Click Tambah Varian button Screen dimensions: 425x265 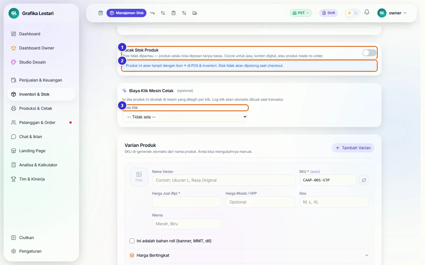point(353,148)
